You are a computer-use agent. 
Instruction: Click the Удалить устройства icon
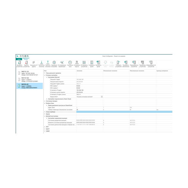[26, 63]
